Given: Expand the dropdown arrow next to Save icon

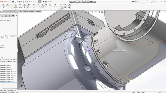Looking at the screenshot, I should tap(25, 2).
